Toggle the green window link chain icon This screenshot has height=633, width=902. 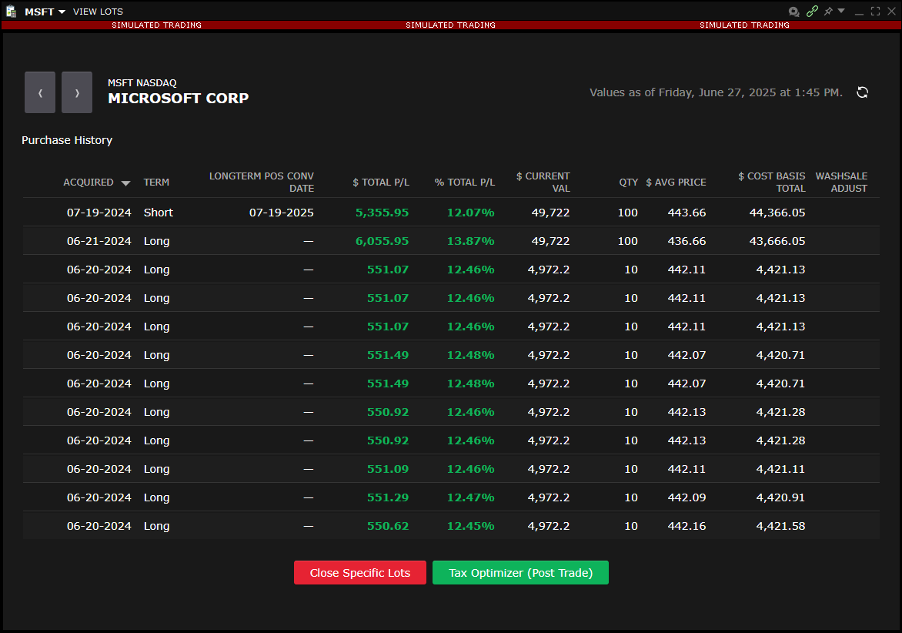(x=812, y=12)
